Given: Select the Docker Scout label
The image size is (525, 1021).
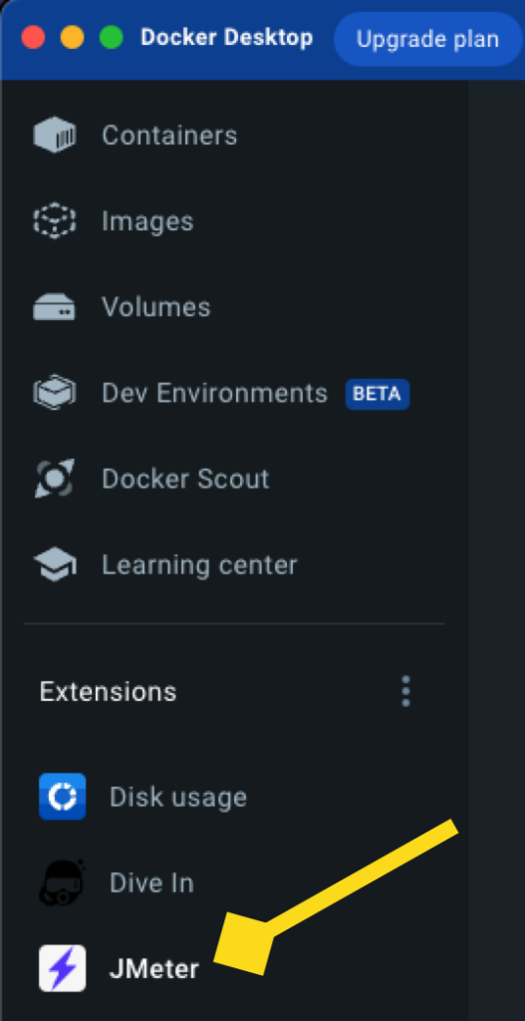Looking at the screenshot, I should click(185, 479).
